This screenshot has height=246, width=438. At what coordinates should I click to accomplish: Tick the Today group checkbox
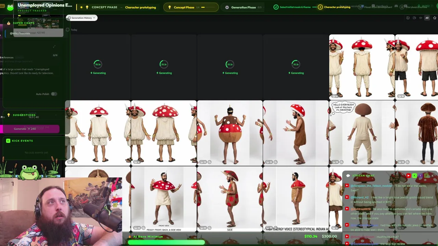[68, 30]
